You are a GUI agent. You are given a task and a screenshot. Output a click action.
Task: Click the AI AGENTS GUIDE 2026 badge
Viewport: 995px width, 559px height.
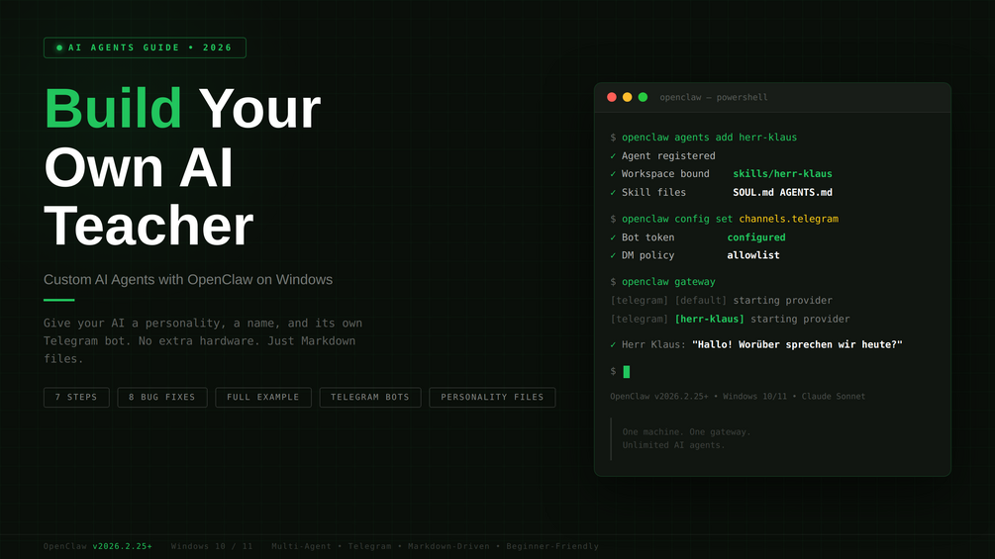pos(145,47)
